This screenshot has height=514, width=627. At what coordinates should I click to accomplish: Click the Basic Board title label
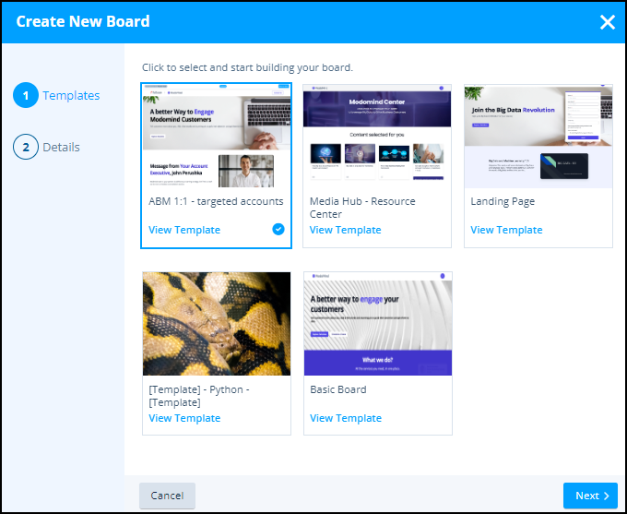[338, 389]
